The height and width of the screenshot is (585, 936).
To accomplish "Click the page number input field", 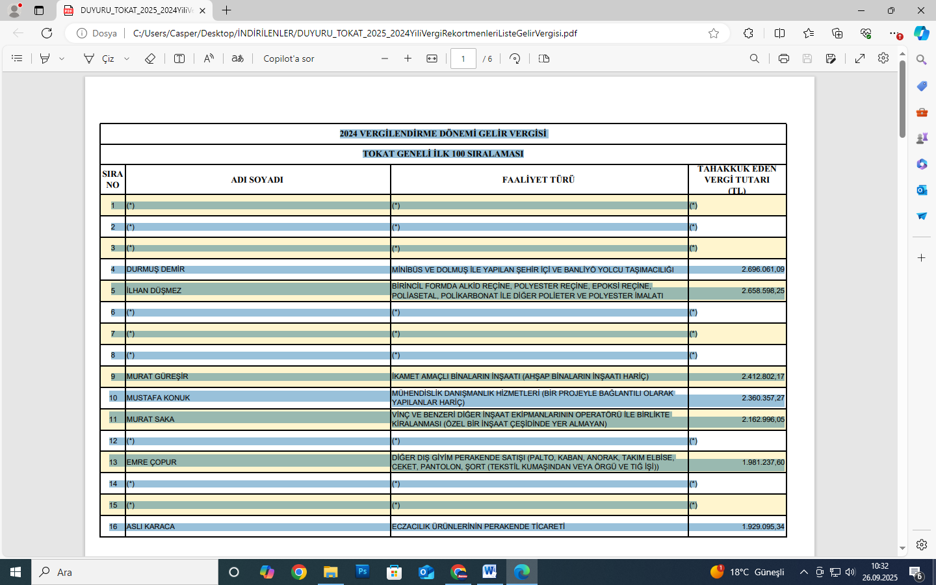I will (x=463, y=58).
